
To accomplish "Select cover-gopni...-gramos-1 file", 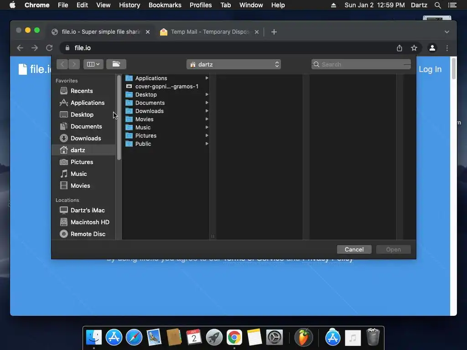I will coord(167,86).
